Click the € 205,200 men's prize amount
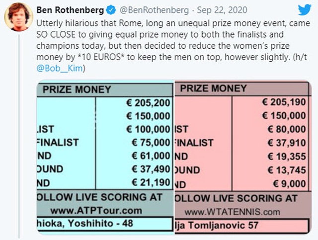The width and height of the screenshot is (318, 240). pos(148,103)
